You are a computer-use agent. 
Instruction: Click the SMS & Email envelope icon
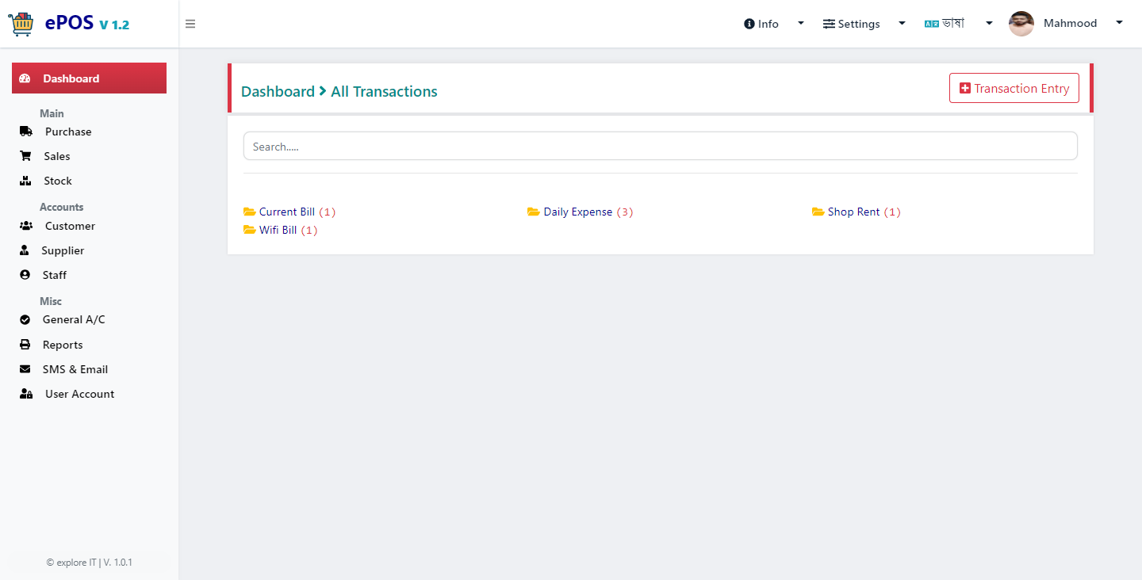(x=25, y=369)
